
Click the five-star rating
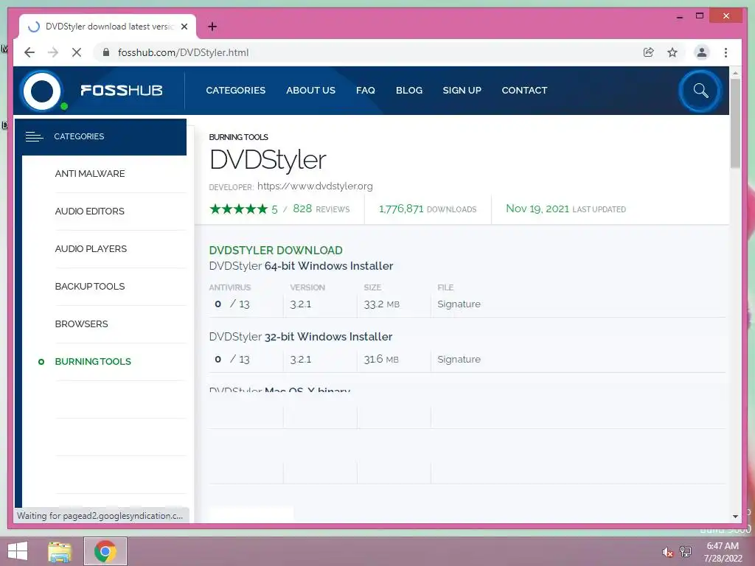click(x=238, y=209)
